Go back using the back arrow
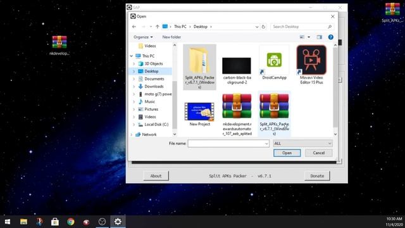 pyautogui.click(x=134, y=27)
